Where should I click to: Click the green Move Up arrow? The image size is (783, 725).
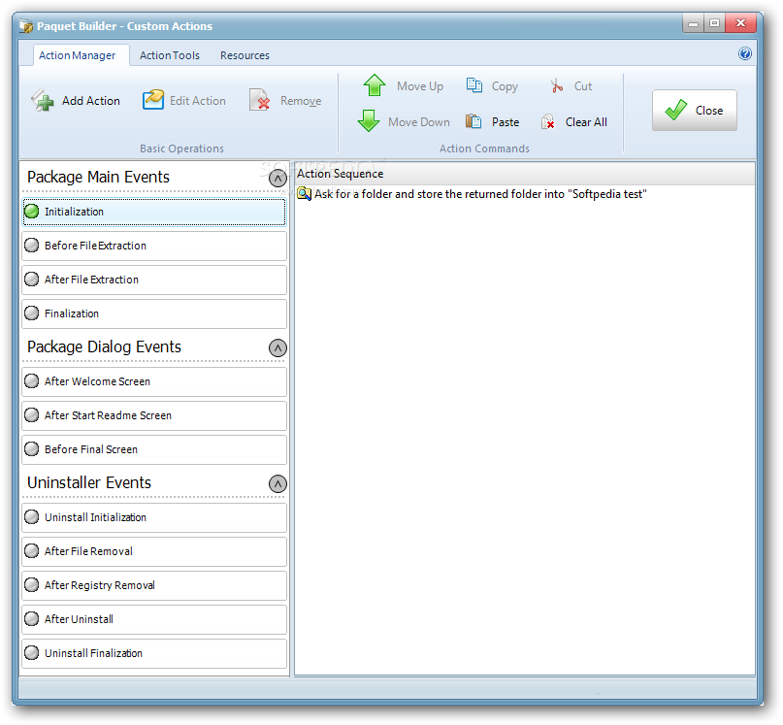(x=374, y=85)
